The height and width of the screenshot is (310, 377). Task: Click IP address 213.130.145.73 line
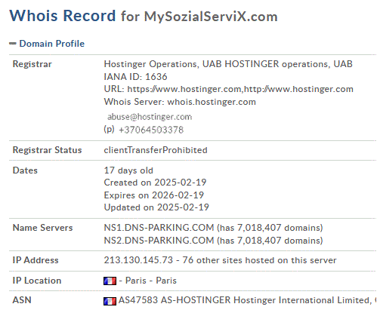[220, 260]
